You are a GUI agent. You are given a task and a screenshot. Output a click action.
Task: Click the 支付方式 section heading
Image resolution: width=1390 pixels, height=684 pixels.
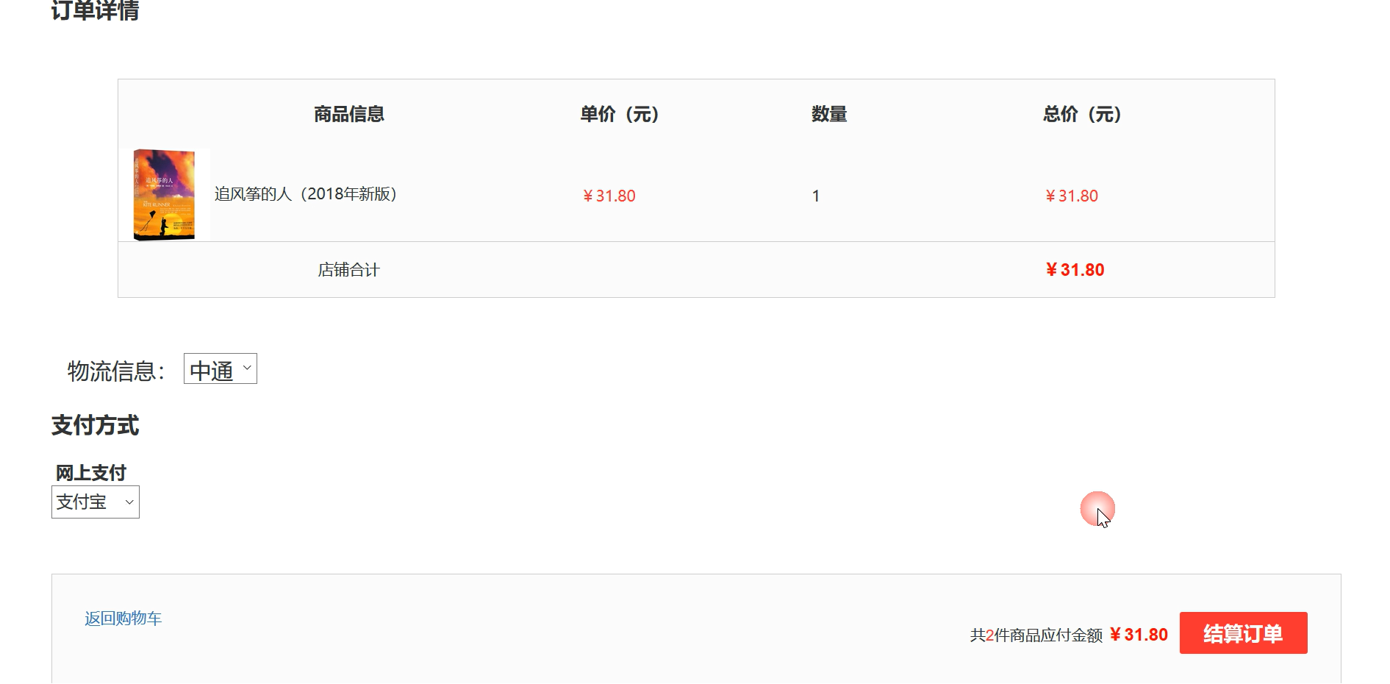(x=94, y=425)
